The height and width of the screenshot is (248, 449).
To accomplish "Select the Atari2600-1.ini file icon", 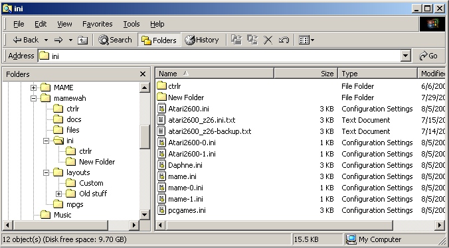I will [162, 154].
